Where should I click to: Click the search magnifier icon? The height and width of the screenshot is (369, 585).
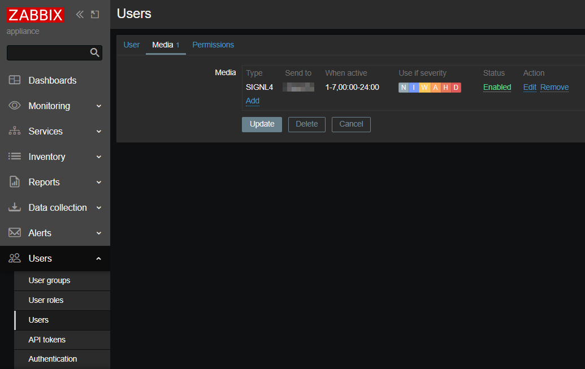point(94,53)
